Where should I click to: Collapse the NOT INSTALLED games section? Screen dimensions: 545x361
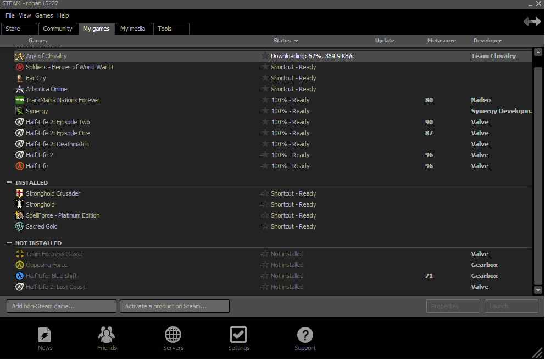pos(9,243)
